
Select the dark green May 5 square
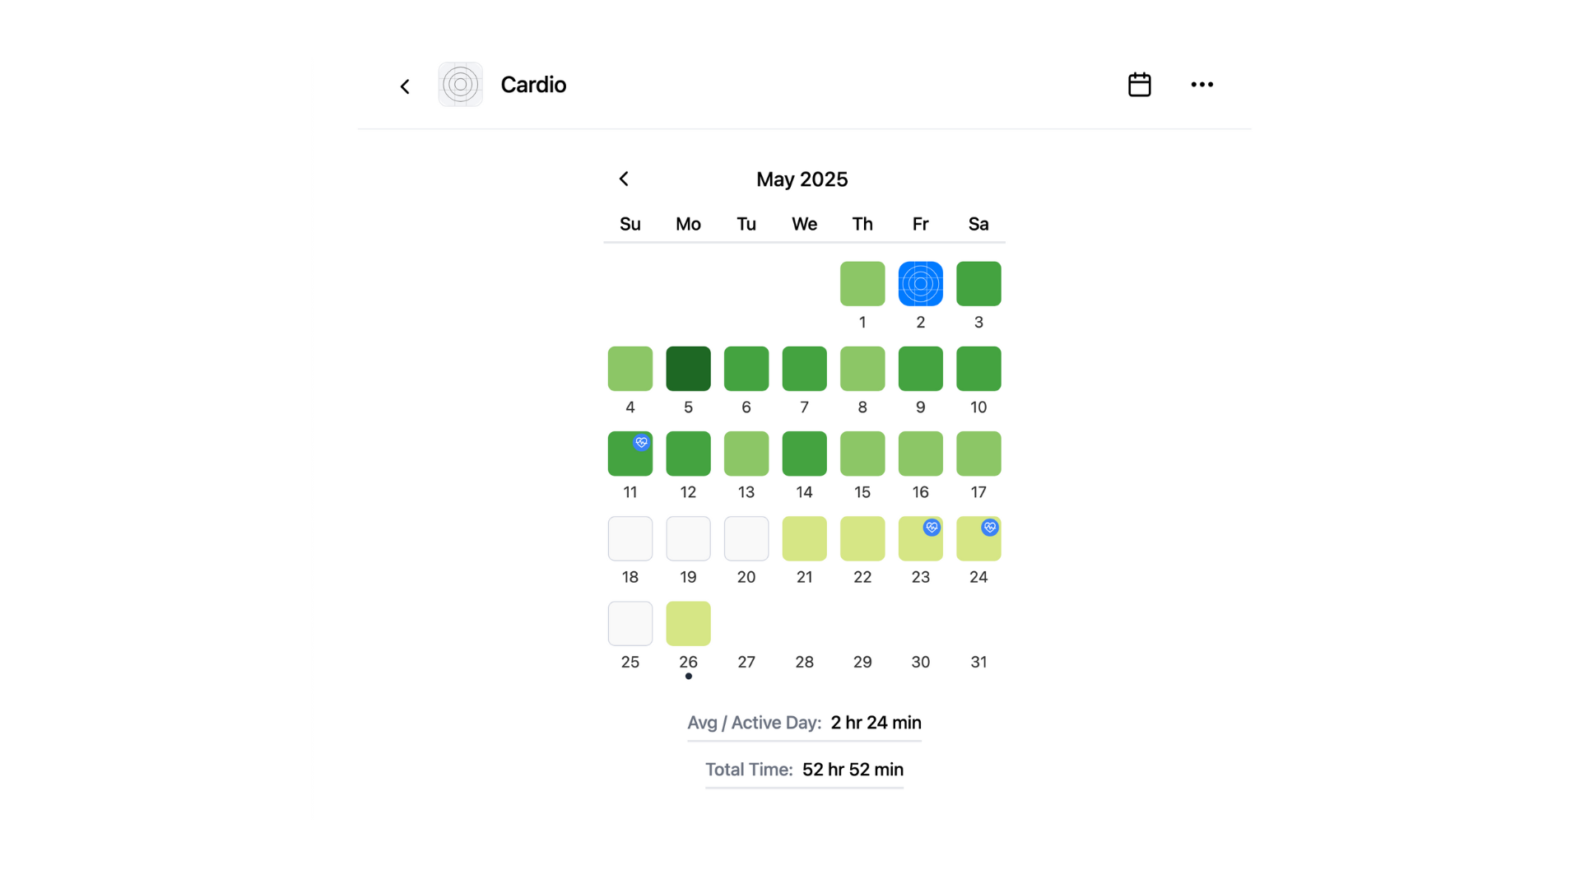click(x=688, y=369)
